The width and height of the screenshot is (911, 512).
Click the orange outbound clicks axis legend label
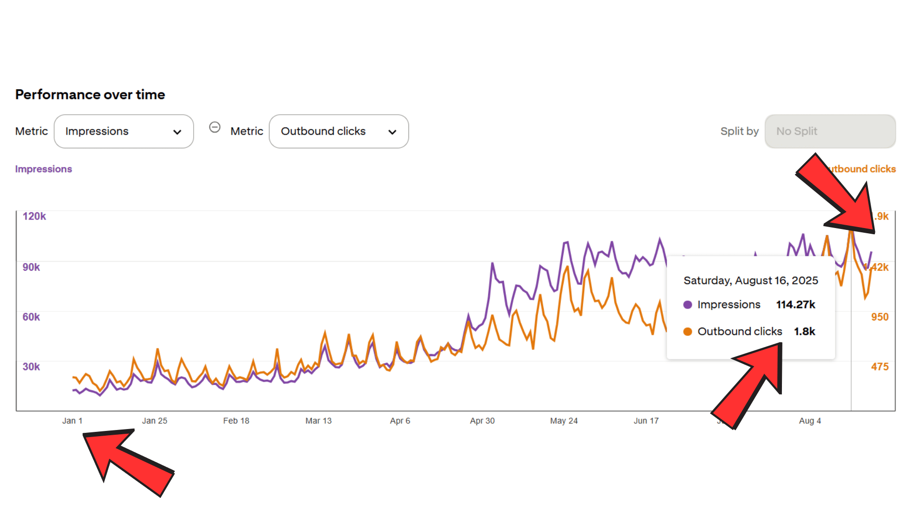click(x=864, y=169)
